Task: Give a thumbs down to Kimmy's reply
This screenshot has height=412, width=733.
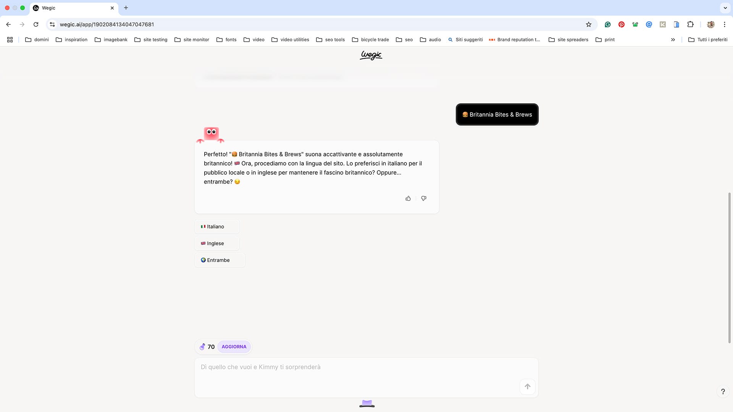Action: coord(424,198)
